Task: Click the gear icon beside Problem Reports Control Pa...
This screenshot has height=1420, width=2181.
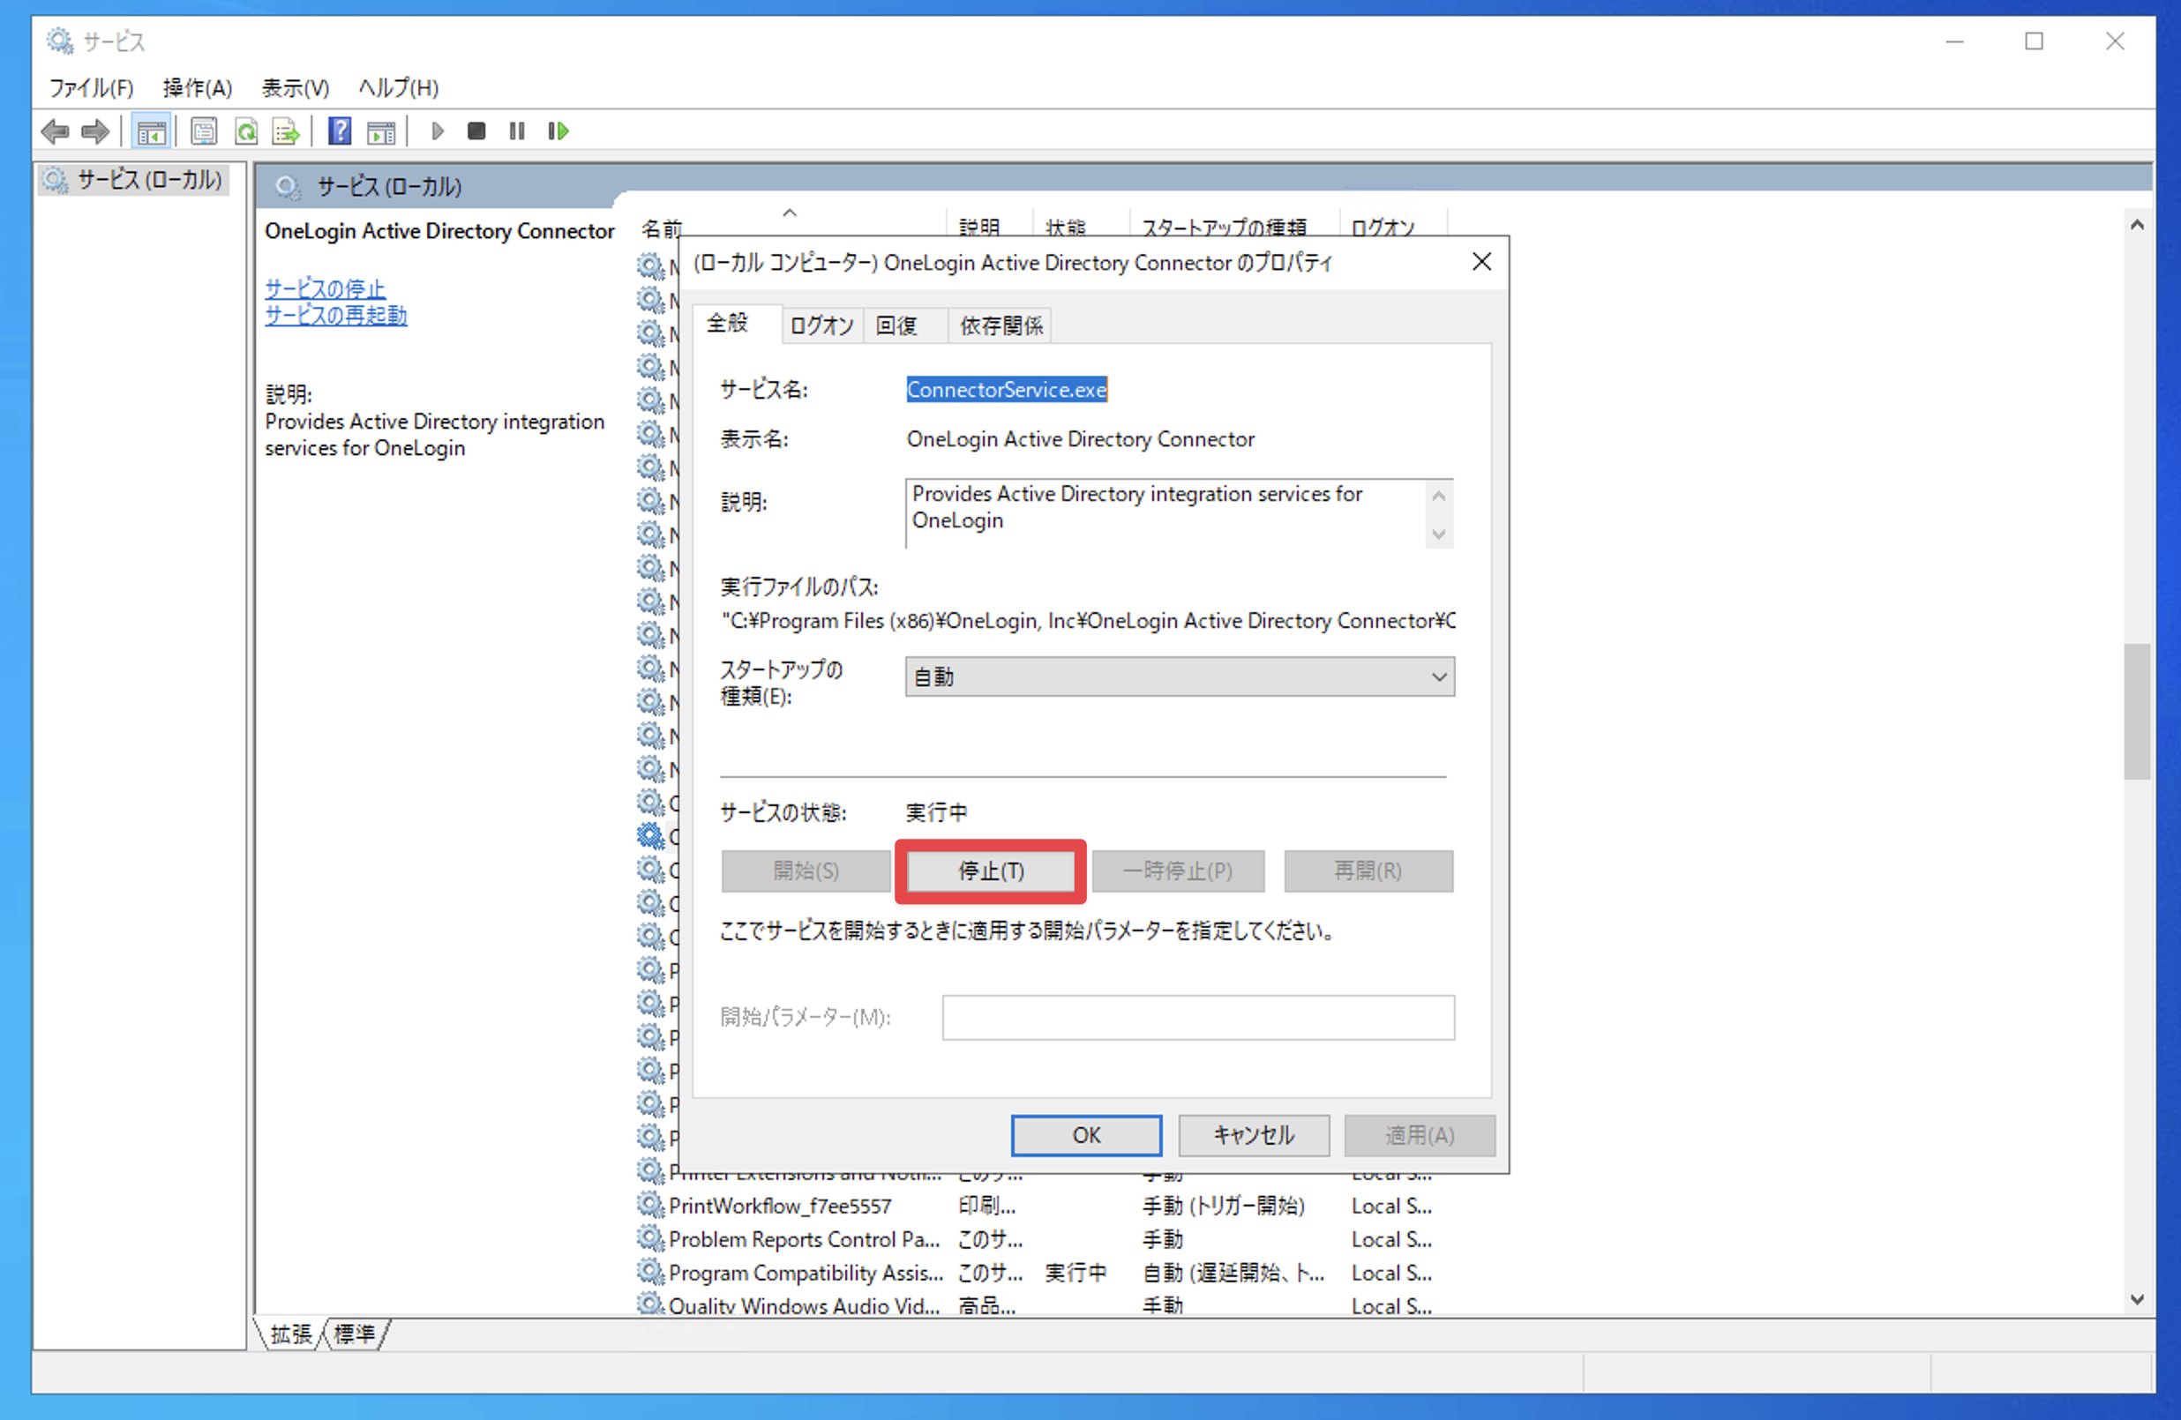Action: [x=650, y=1238]
